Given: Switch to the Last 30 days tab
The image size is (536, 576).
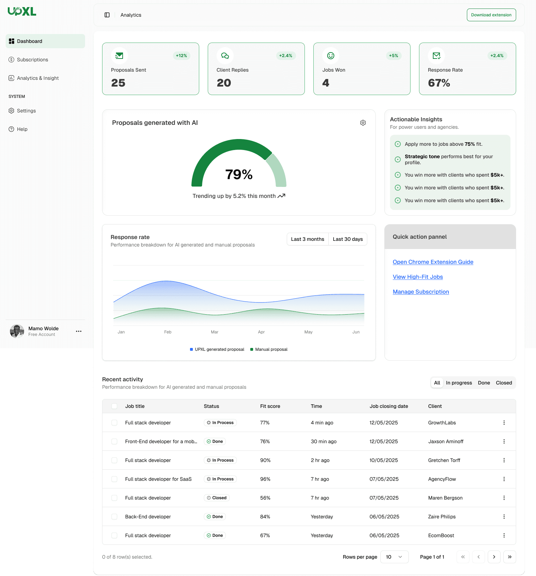Looking at the screenshot, I should point(348,239).
